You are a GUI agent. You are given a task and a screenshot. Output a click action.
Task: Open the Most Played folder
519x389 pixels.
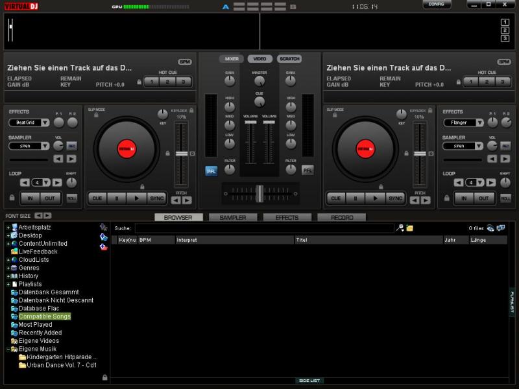pyautogui.click(x=35, y=325)
